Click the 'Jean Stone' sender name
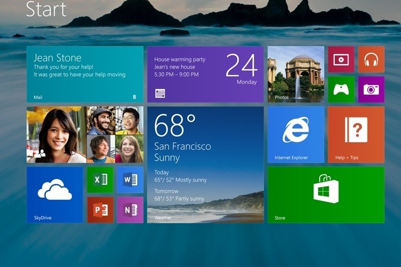Image resolution: width=401 pixels, height=267 pixels. [x=58, y=58]
